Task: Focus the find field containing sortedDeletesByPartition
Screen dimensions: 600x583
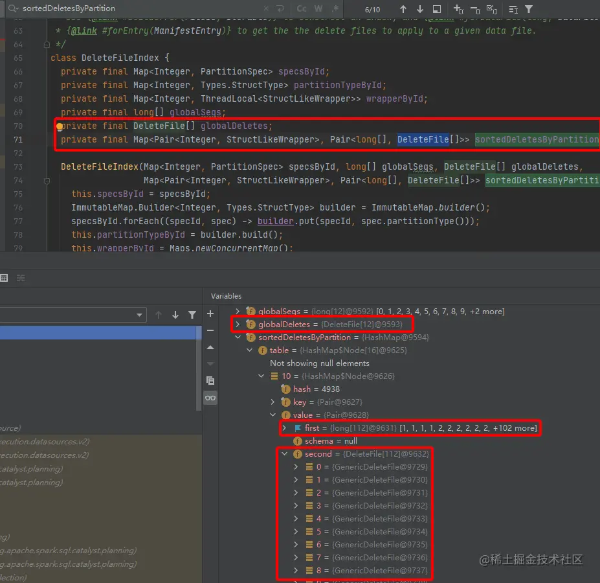Action: [x=142, y=8]
